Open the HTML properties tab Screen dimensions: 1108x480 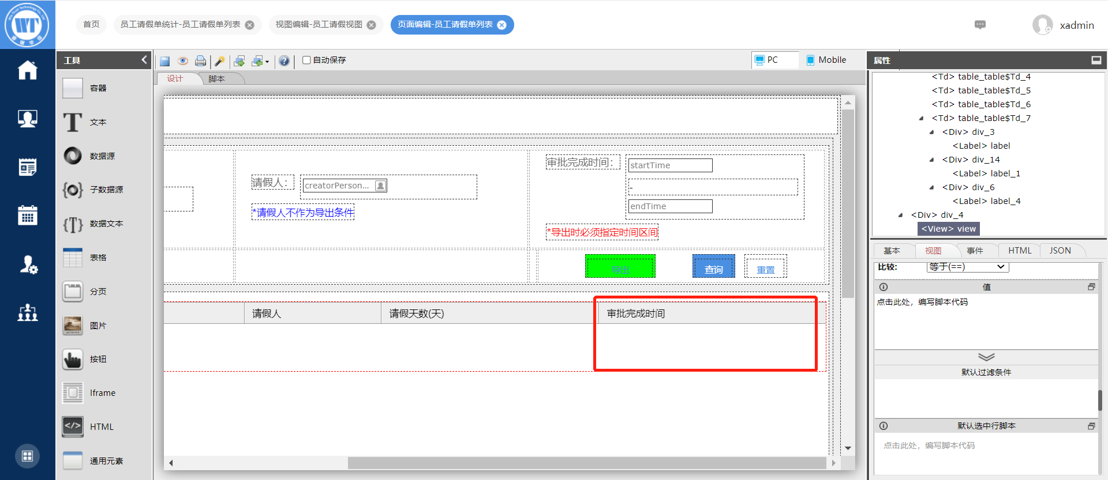[x=1020, y=251]
